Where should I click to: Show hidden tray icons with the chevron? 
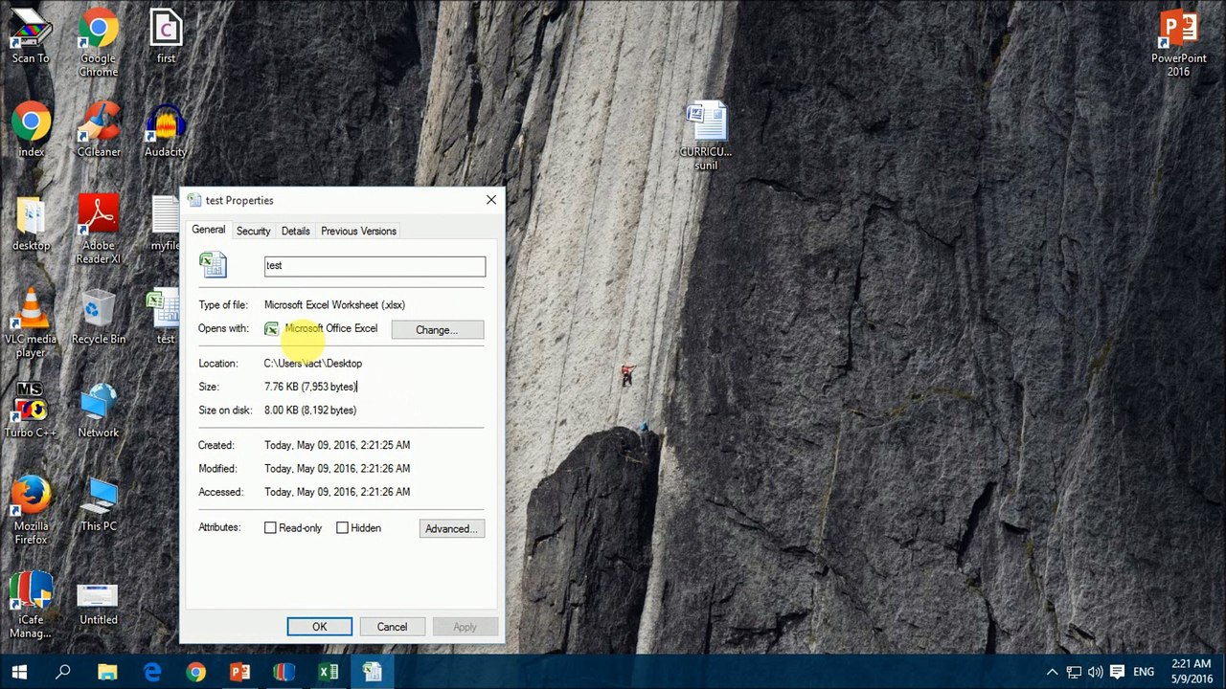click(x=1052, y=672)
